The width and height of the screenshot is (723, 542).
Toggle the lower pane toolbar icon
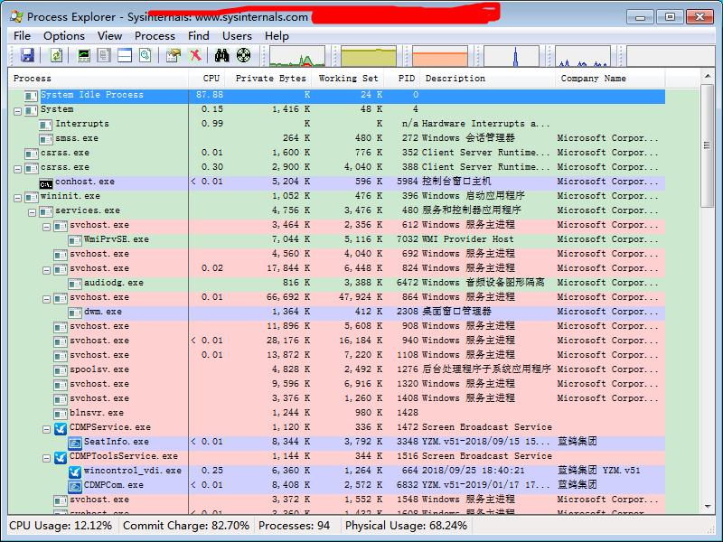pyautogui.click(x=125, y=55)
